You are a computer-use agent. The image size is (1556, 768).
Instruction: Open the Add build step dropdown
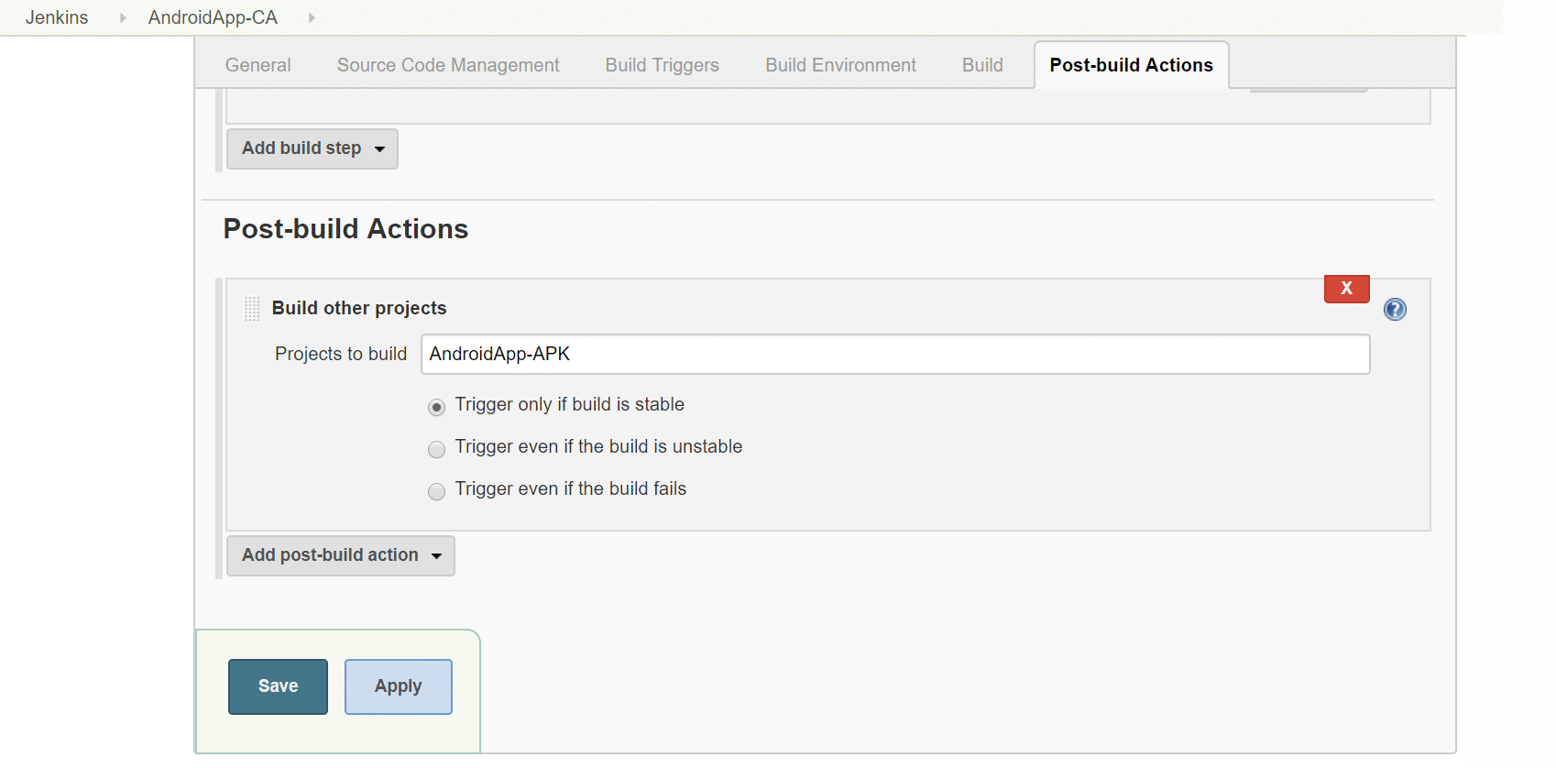[312, 148]
